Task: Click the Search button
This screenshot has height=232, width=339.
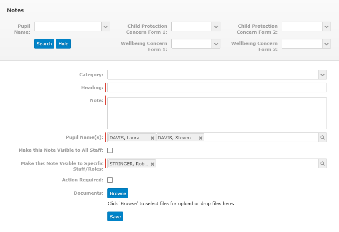Action: 44,44
